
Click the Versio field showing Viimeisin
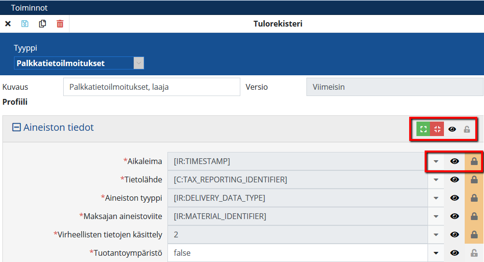point(394,87)
